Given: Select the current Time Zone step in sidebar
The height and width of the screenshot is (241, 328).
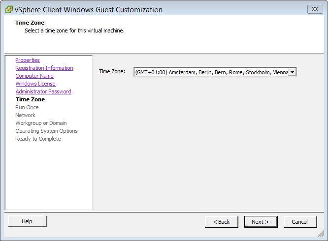Looking at the screenshot, I should [30, 99].
